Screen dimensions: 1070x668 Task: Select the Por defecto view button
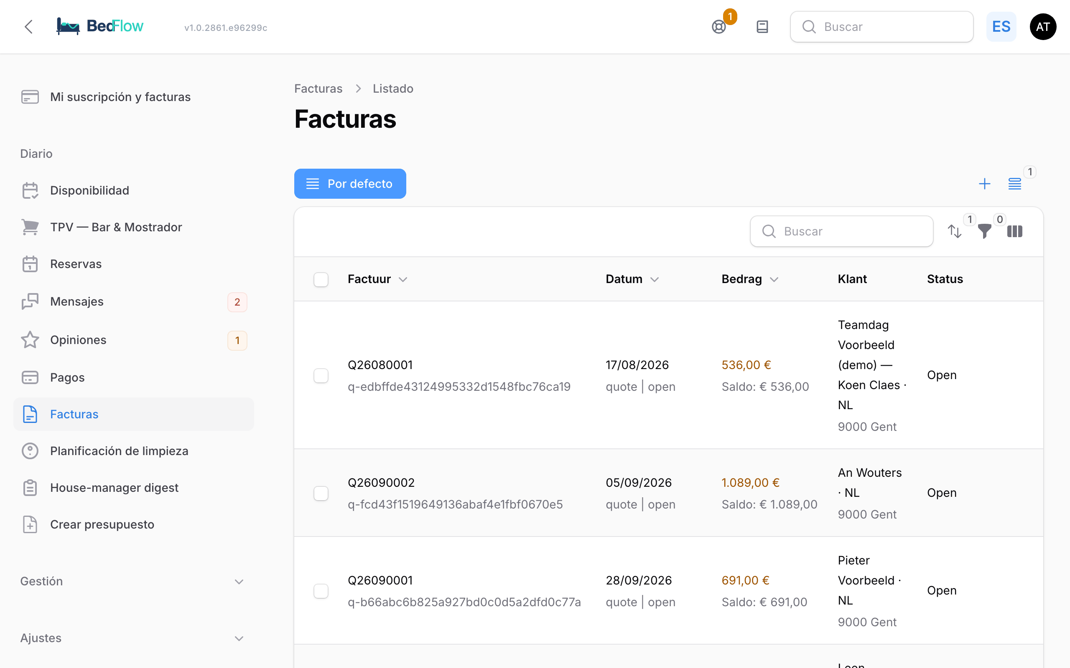coord(350,184)
